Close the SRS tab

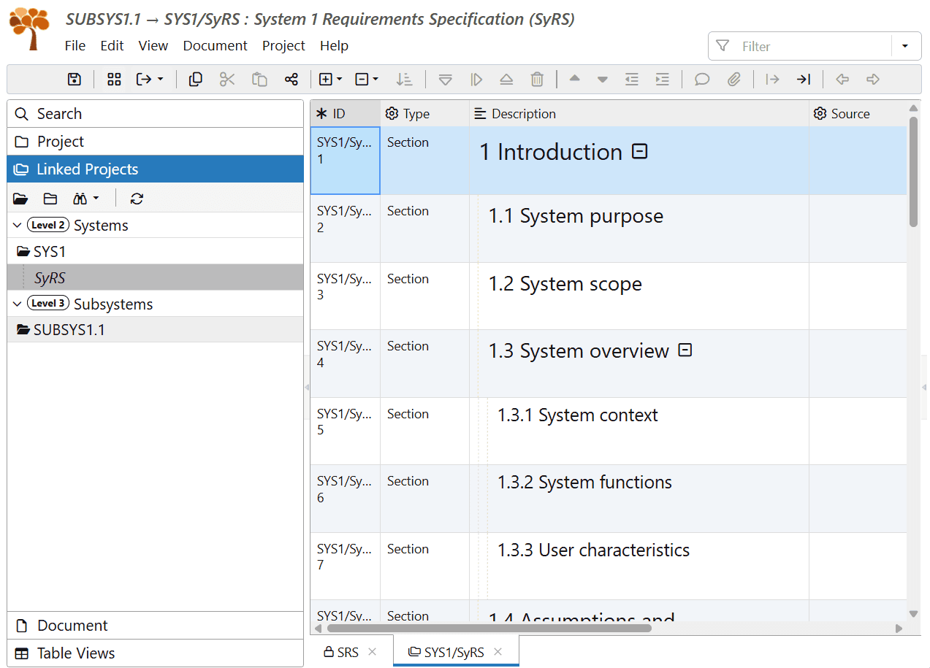373,652
